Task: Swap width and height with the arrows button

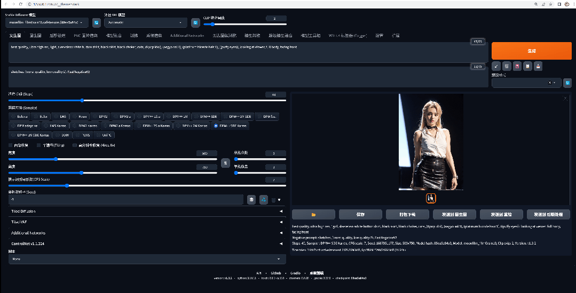Action: point(225,163)
